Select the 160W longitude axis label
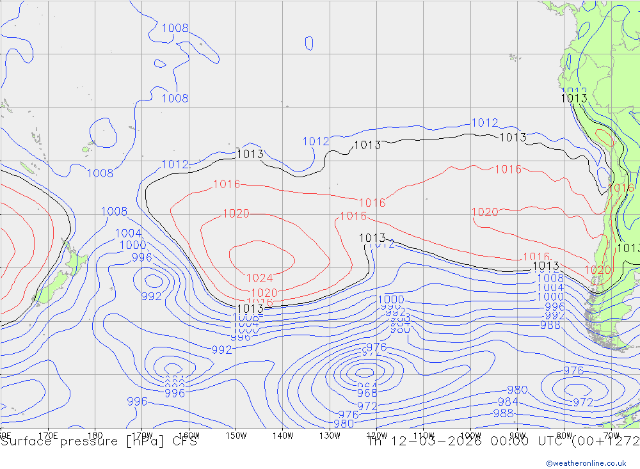640x469 pixels. 189,436
